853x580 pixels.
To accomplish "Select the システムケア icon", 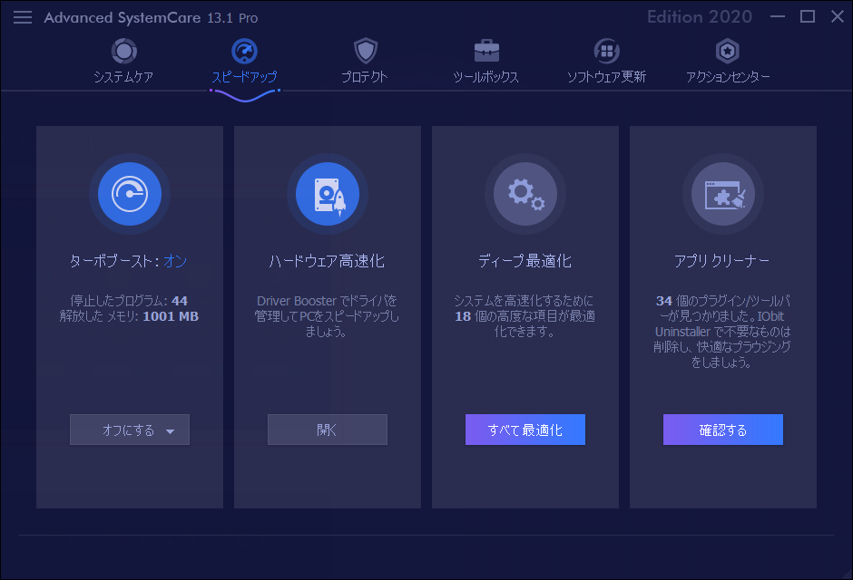I will click(x=124, y=51).
